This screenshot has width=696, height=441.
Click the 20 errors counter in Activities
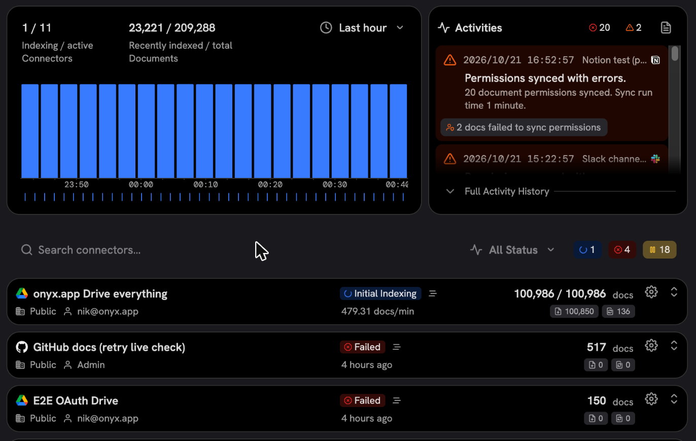pos(600,28)
